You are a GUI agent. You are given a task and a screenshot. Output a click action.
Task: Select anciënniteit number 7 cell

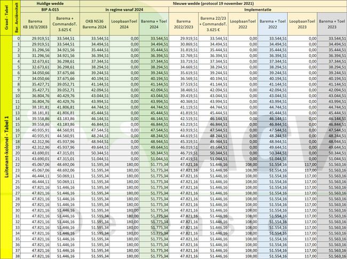18,78
